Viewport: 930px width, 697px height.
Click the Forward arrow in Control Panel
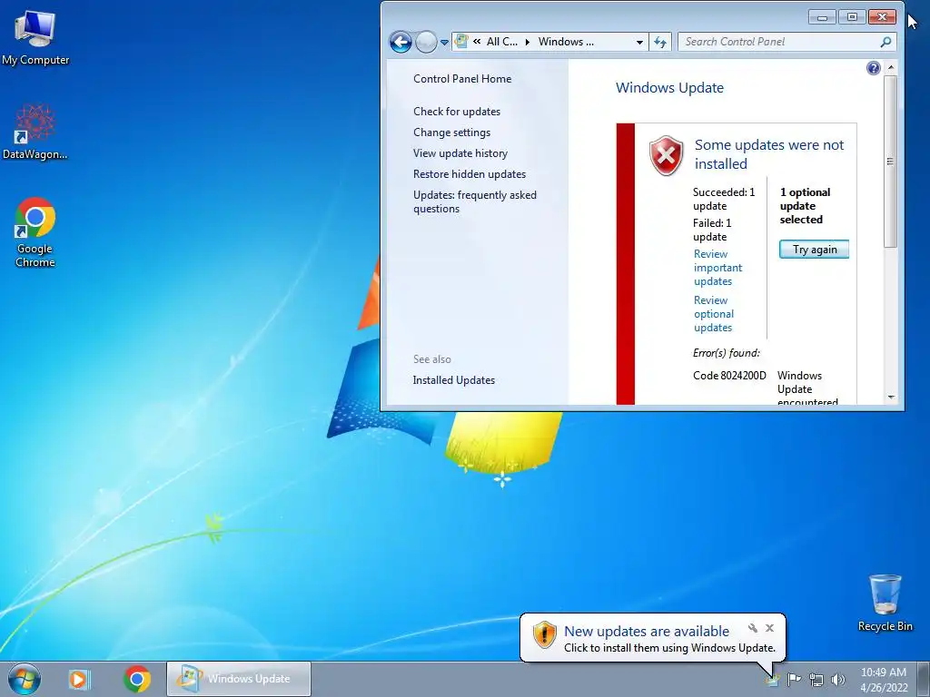tap(426, 42)
